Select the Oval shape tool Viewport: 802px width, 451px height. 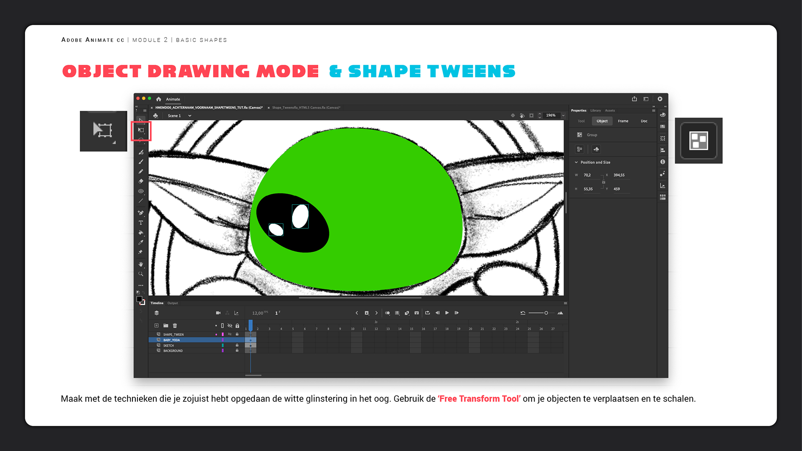pos(141,191)
